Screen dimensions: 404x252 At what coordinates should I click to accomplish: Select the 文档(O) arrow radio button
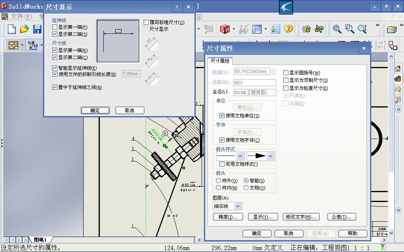[246, 188]
